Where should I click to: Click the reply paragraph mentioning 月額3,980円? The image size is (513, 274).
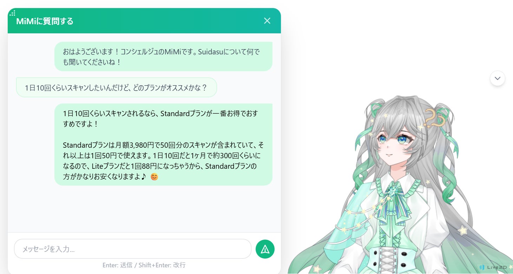163,160
